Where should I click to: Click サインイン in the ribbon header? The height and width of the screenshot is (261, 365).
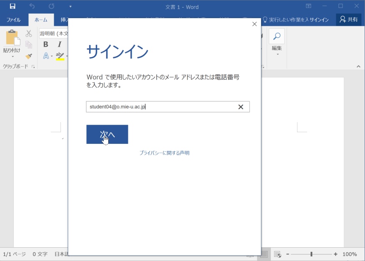coord(319,20)
